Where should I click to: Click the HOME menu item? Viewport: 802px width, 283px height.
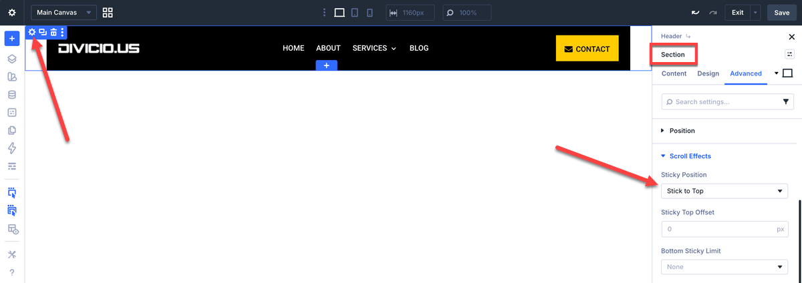[293, 48]
